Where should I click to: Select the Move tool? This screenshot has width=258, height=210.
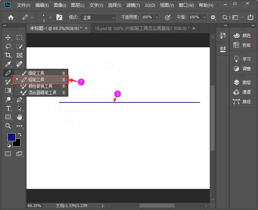pyautogui.click(x=8, y=37)
